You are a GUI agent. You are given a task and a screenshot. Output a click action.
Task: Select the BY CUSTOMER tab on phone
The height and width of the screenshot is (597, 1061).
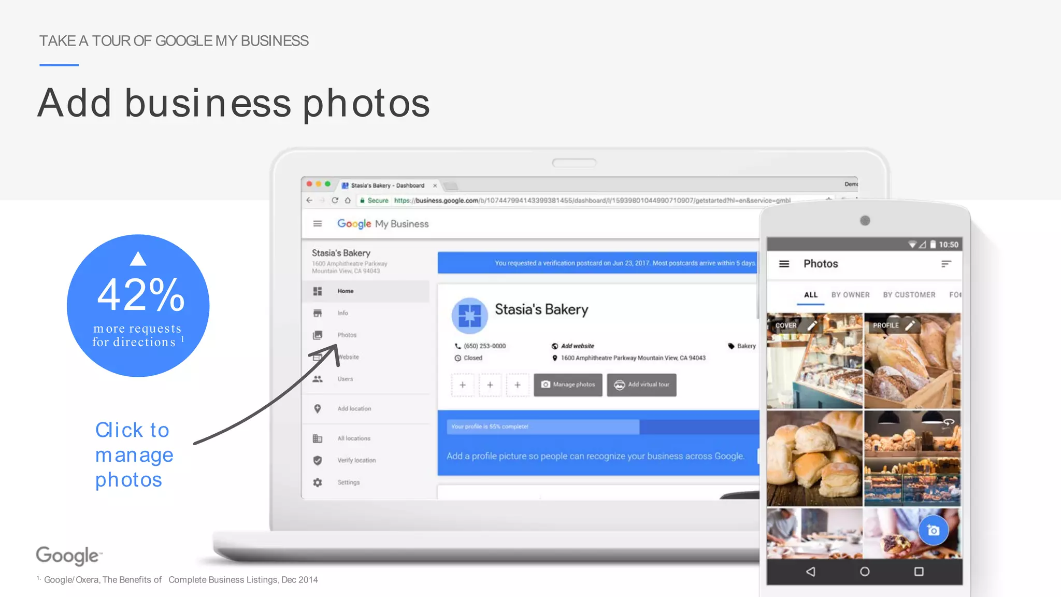tap(909, 295)
